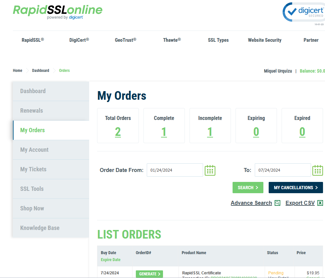Screen dimensions: 325x278
Task: Select Knowledge Base in the sidebar
Action: (51, 228)
